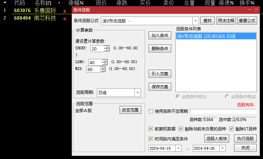Screen dimensions: 263x159
Task: Click the 关闭 button
Action: [245, 148]
